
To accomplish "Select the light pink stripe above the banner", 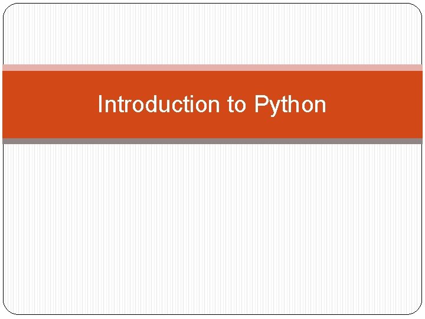I will click(212, 68).
